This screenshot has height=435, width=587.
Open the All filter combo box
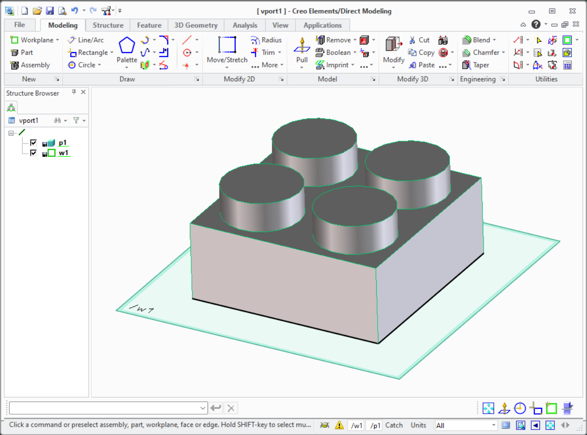(x=466, y=425)
